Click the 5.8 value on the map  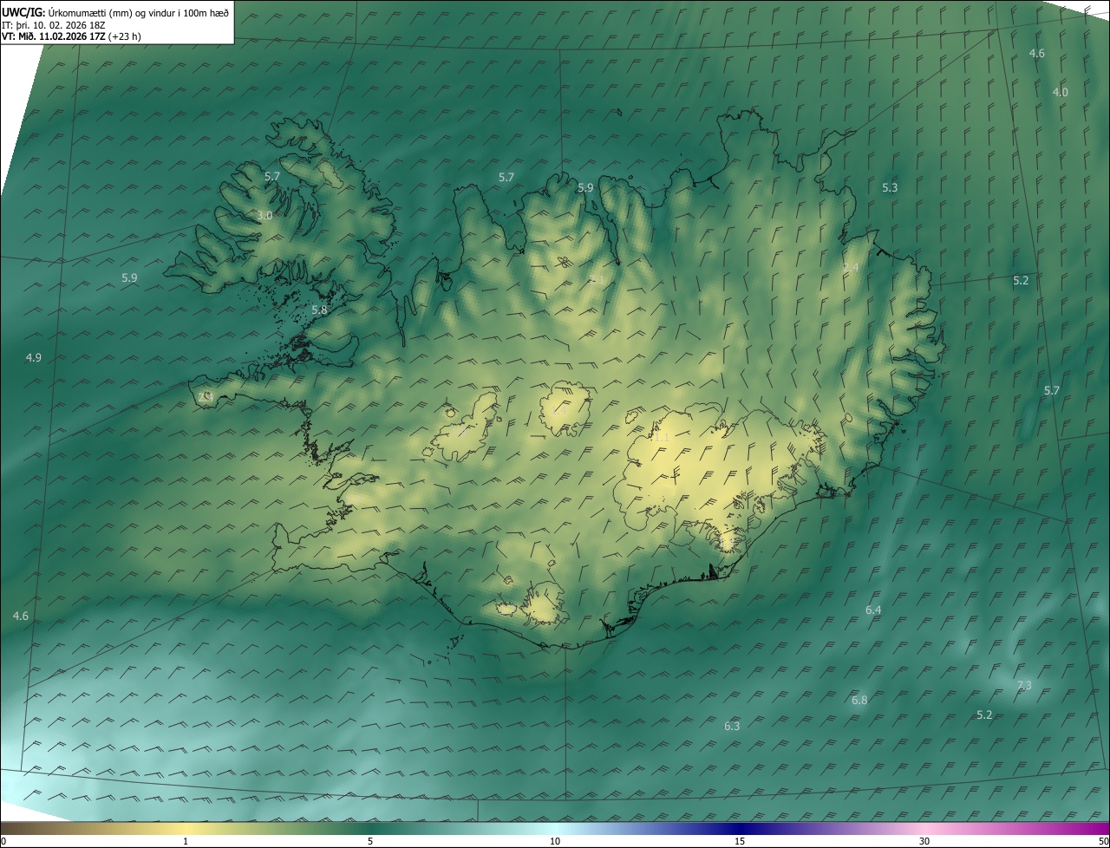(x=319, y=310)
